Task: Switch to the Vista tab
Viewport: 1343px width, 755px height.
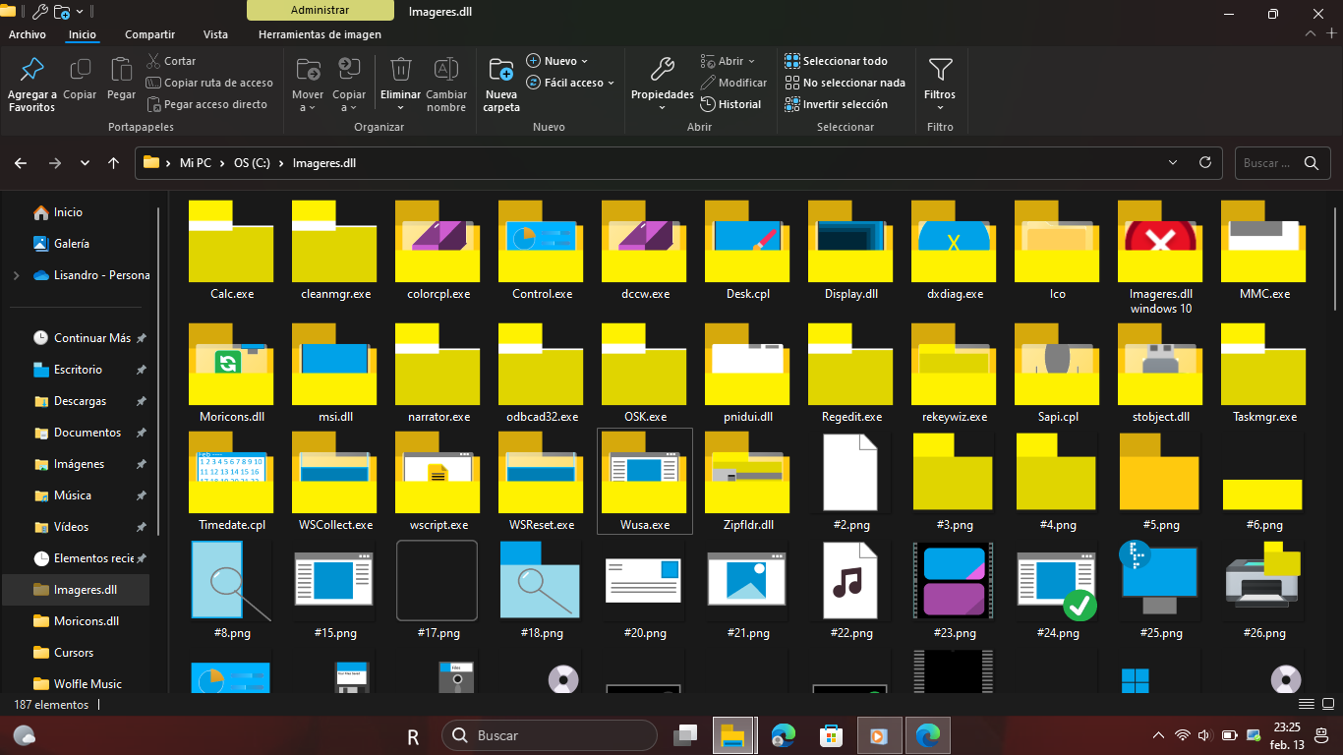Action: pyautogui.click(x=215, y=33)
